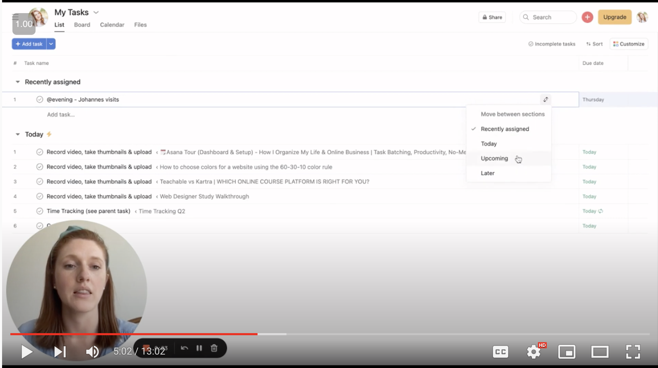Mark Time Tracking task as complete
The image size is (658, 368).
click(40, 211)
